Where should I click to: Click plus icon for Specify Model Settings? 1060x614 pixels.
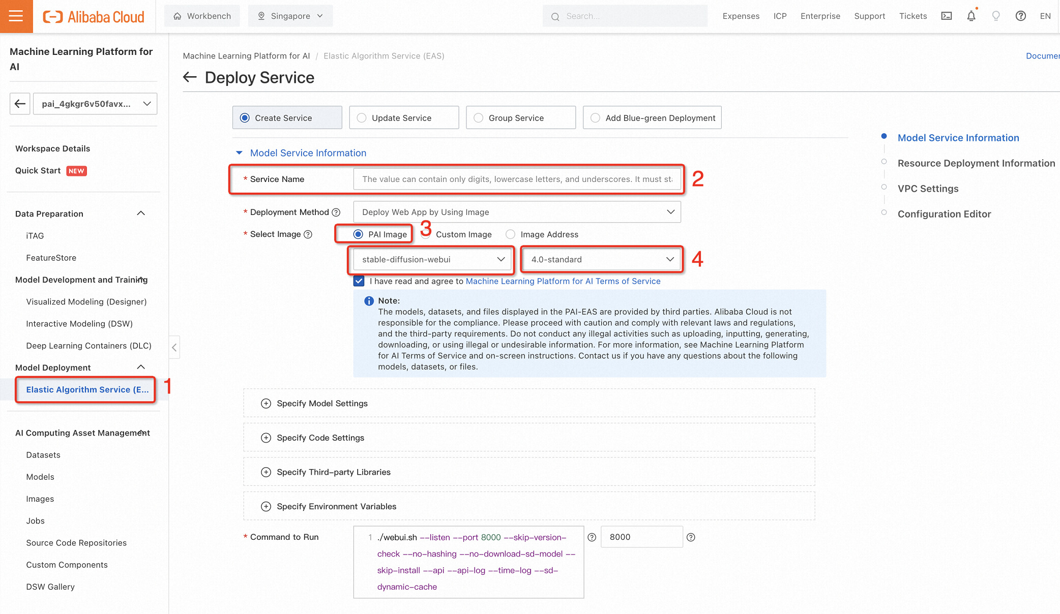tap(266, 404)
